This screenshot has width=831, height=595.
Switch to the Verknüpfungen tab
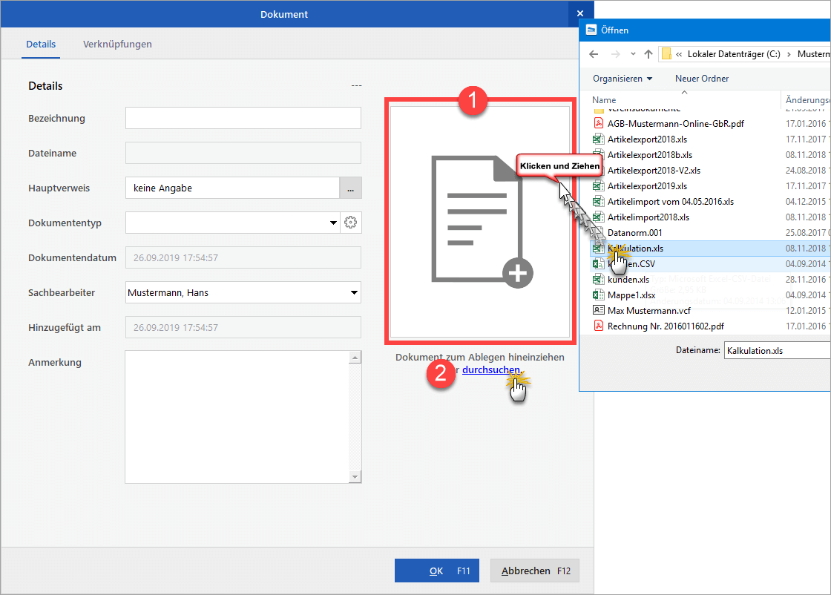point(117,44)
